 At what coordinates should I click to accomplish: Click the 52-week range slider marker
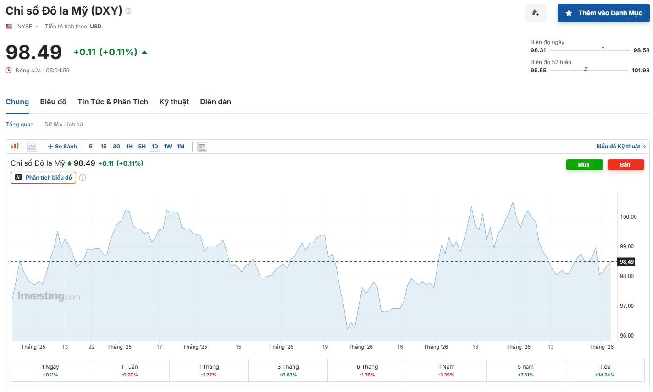[x=586, y=69]
